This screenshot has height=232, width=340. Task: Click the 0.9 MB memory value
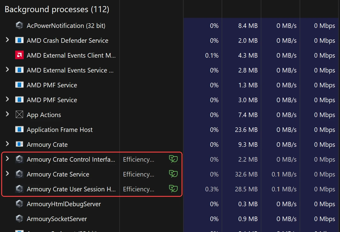(248, 219)
